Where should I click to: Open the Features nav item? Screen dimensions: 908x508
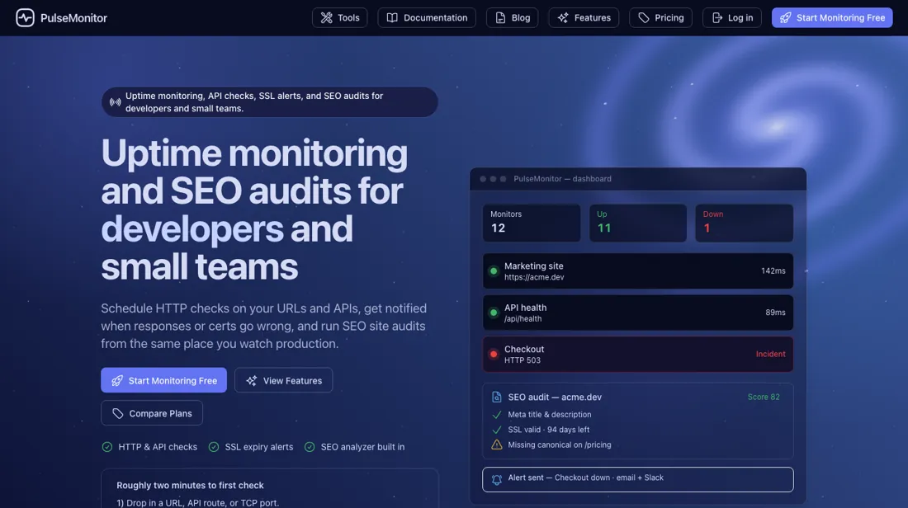click(584, 18)
